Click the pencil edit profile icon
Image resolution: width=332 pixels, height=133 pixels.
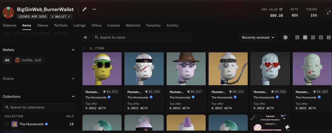84,9
